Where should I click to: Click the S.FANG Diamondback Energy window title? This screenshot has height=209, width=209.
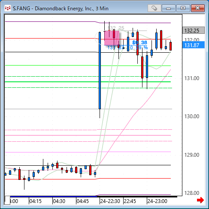click(x=61, y=9)
